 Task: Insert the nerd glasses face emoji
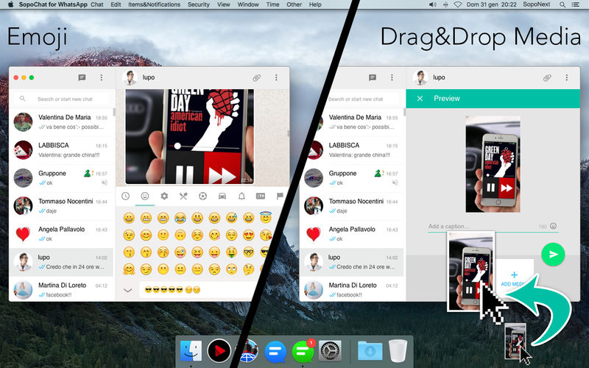[x=248, y=252]
